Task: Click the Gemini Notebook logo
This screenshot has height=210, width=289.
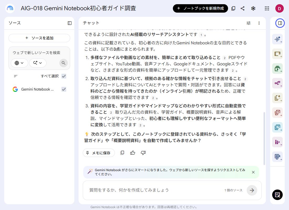Action: (10, 8)
